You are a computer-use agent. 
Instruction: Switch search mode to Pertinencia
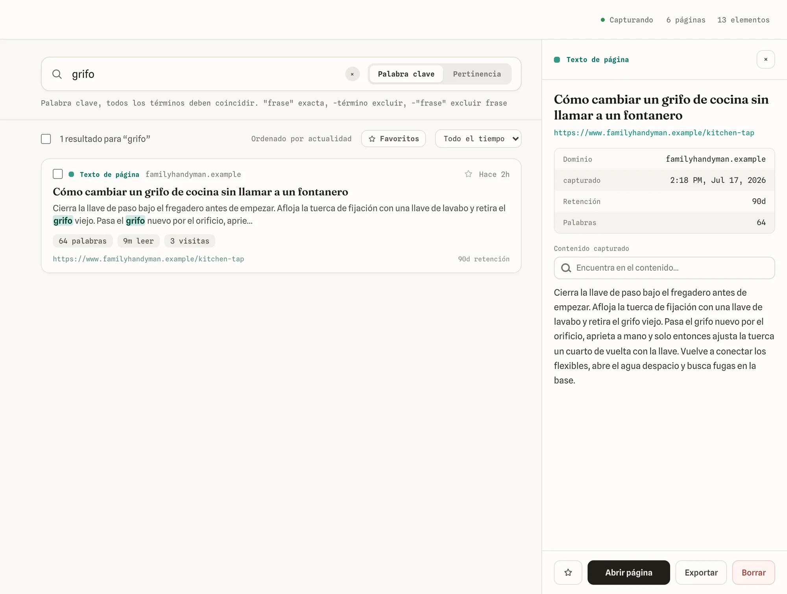point(477,74)
